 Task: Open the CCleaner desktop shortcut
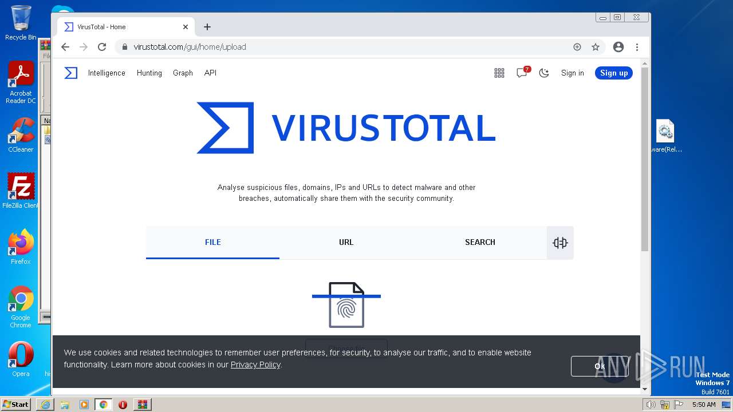click(21, 135)
